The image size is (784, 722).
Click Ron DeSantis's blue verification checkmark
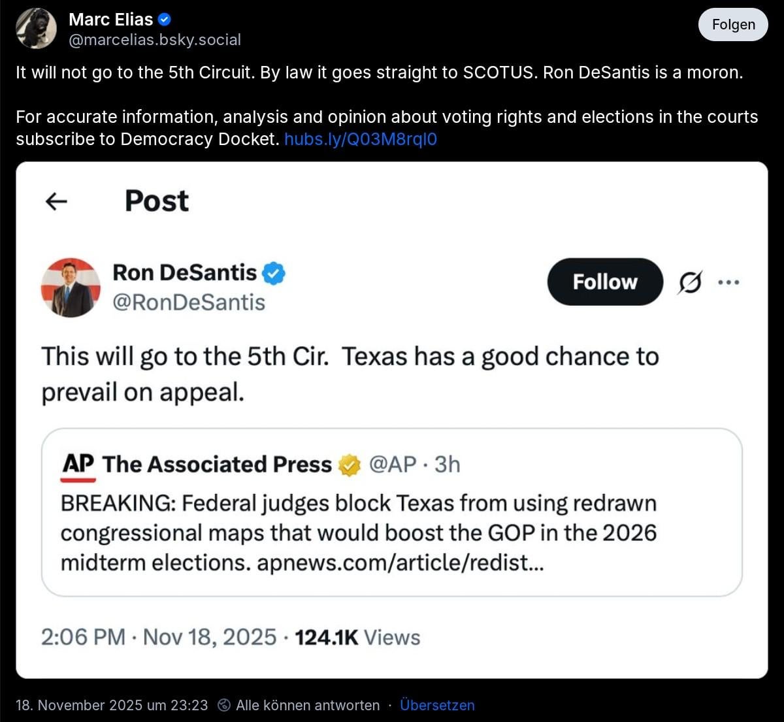pyautogui.click(x=274, y=273)
